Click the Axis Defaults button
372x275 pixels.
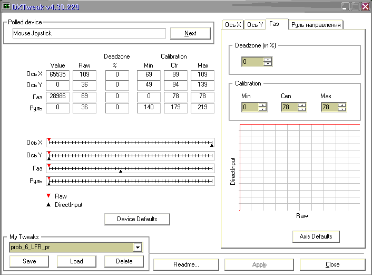click(316, 236)
